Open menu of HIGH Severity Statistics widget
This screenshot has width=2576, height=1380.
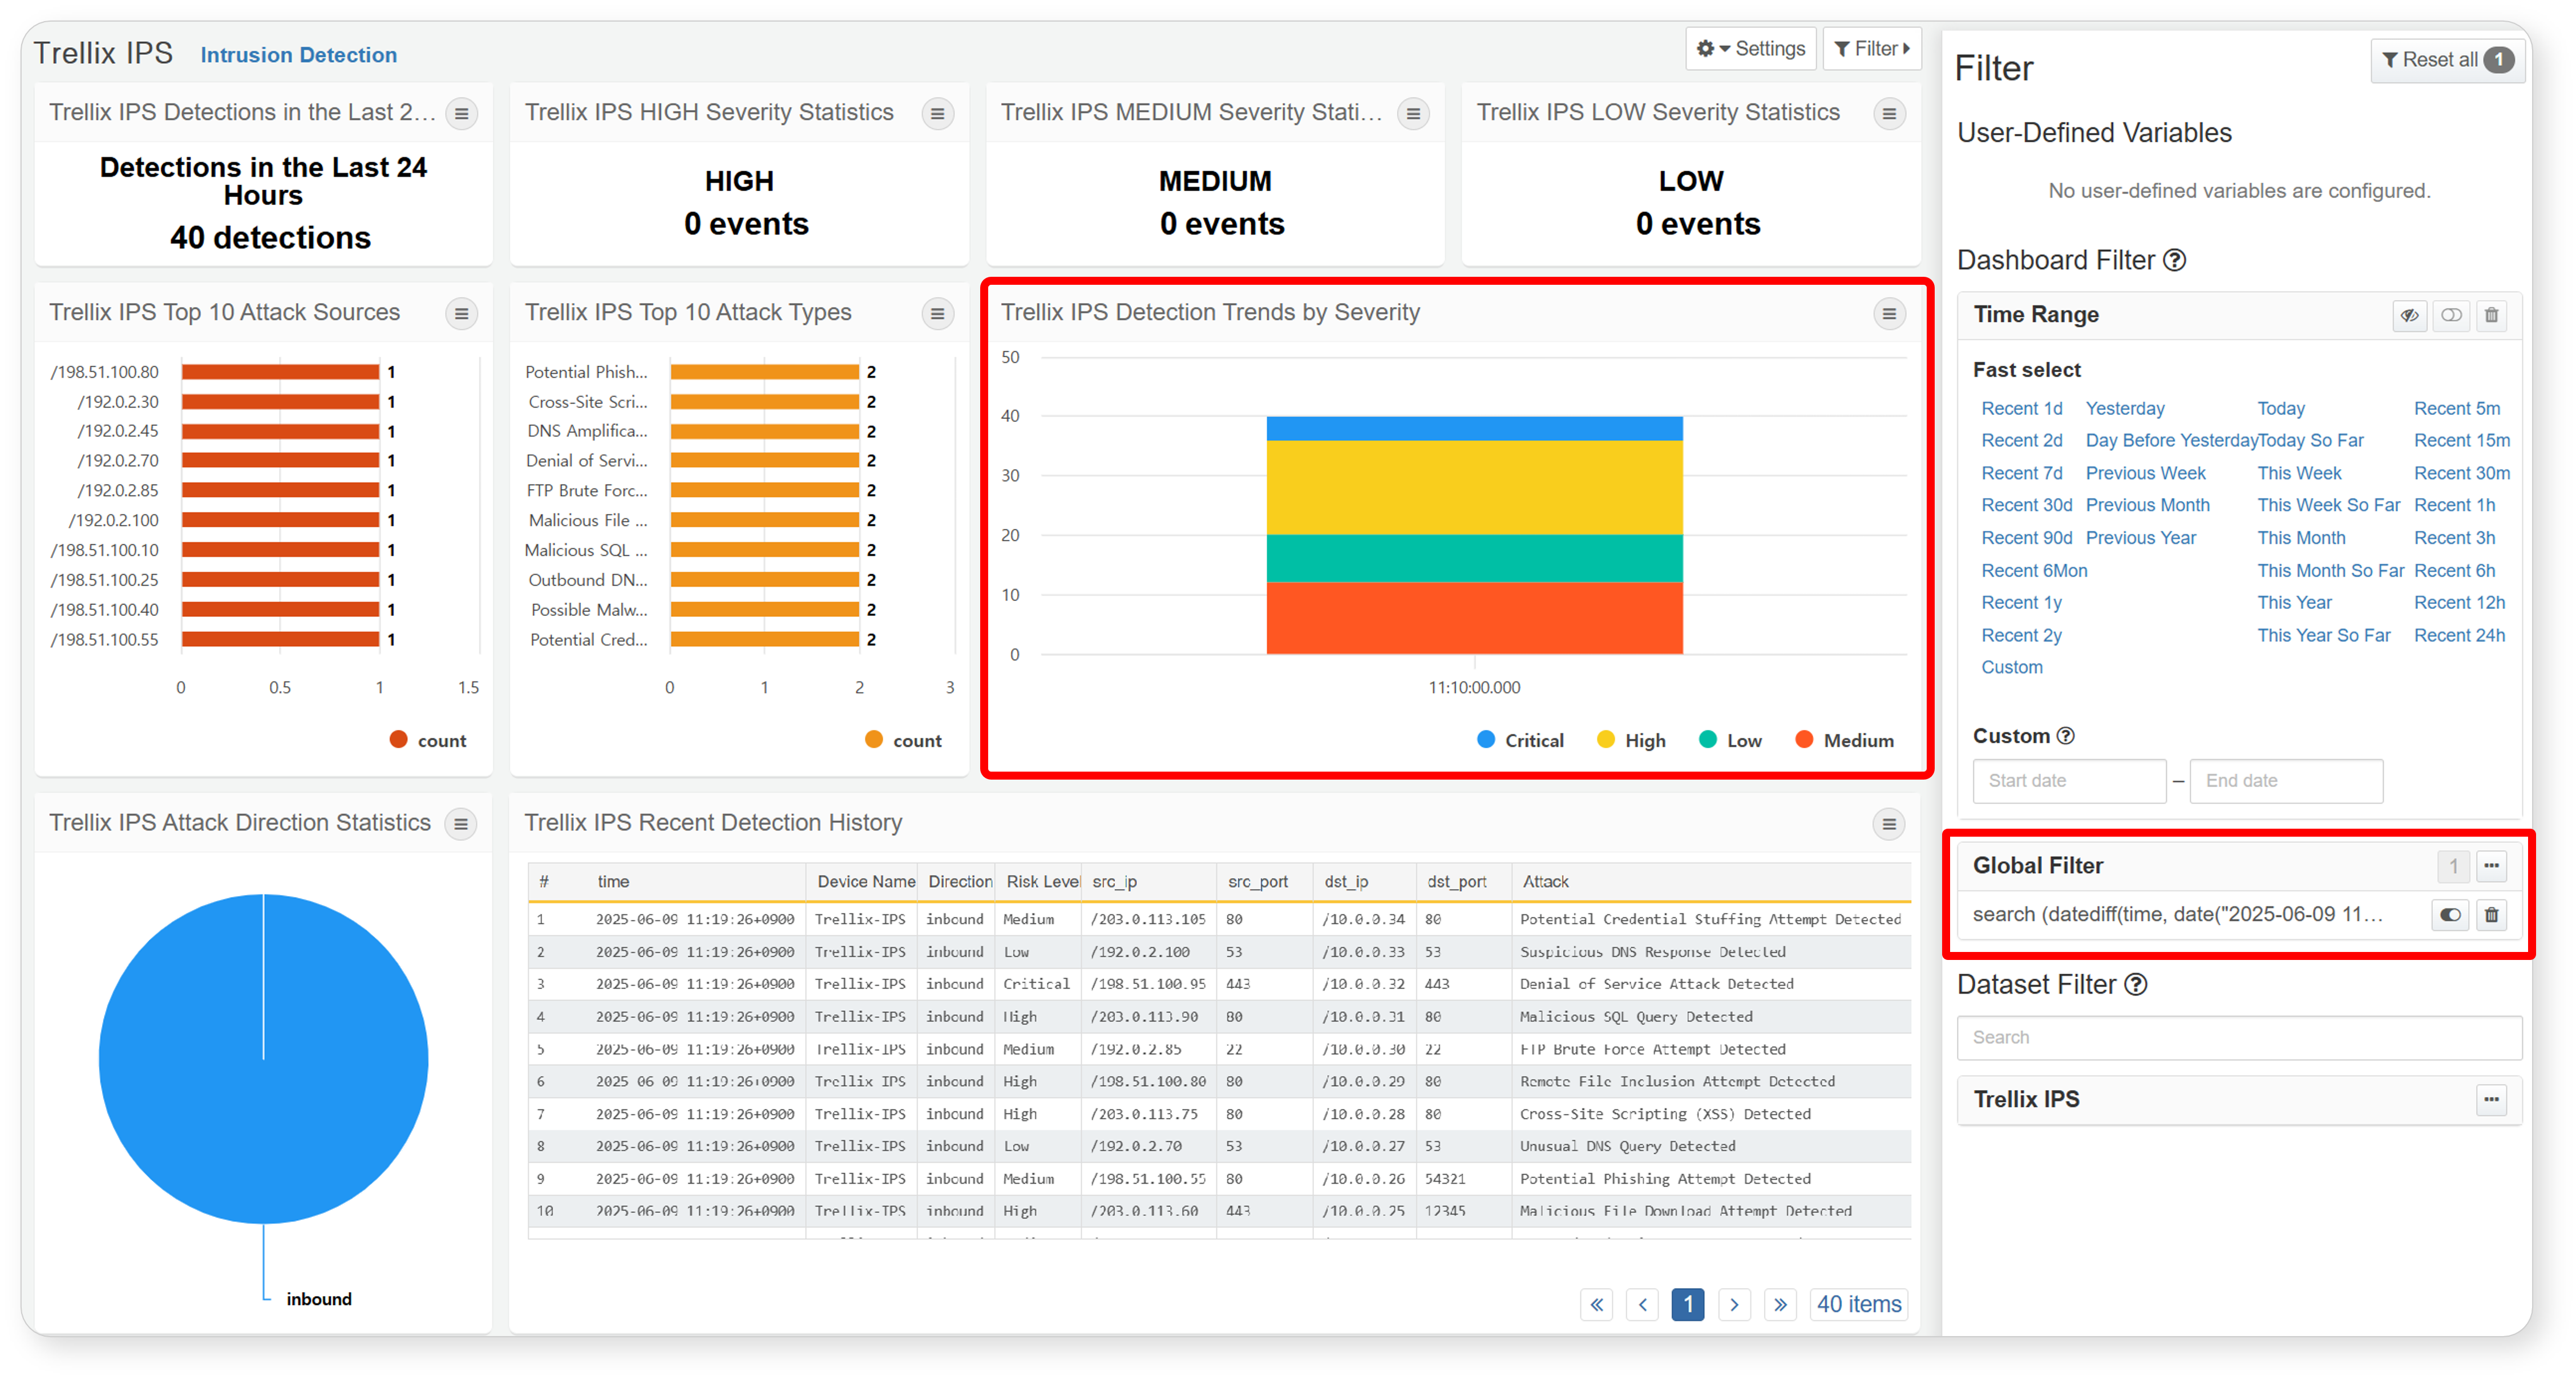click(937, 114)
